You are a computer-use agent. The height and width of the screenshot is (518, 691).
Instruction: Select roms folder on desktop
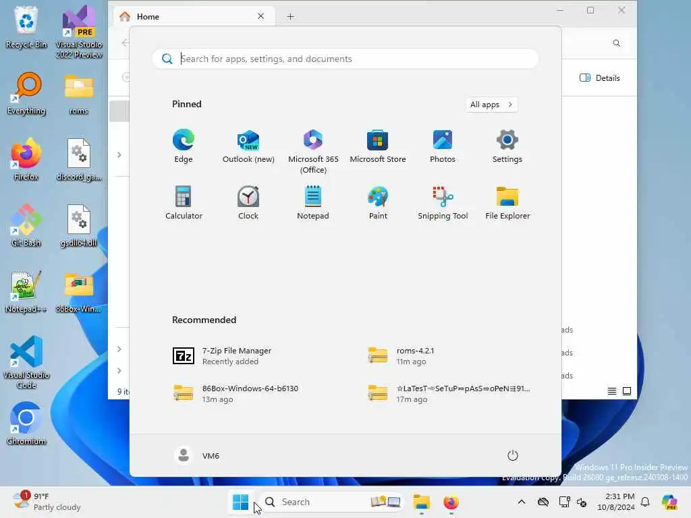pyautogui.click(x=78, y=93)
